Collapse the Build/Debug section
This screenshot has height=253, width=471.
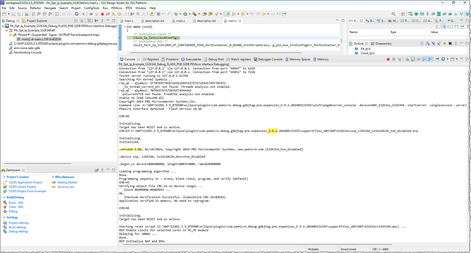[x=4, y=197]
